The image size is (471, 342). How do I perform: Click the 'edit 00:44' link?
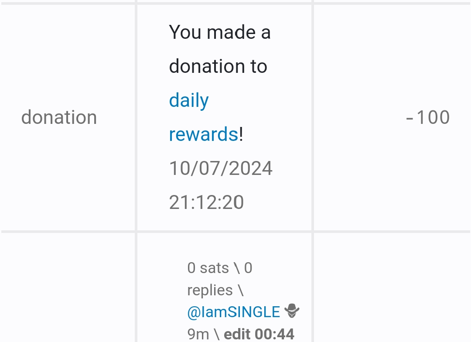tap(259, 335)
